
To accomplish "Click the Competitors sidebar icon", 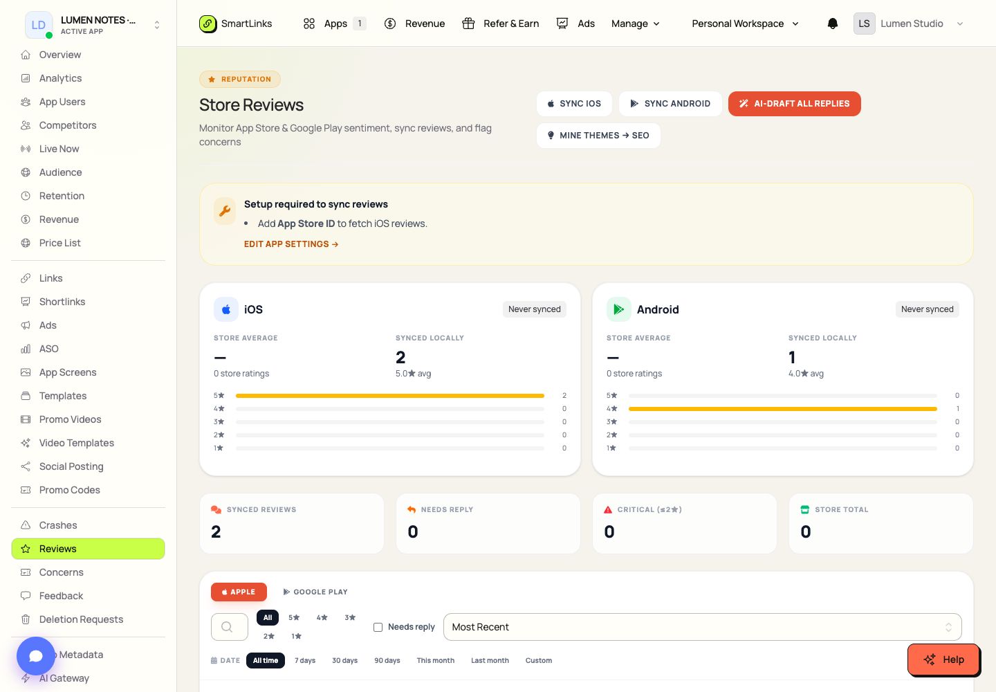I will (26, 125).
